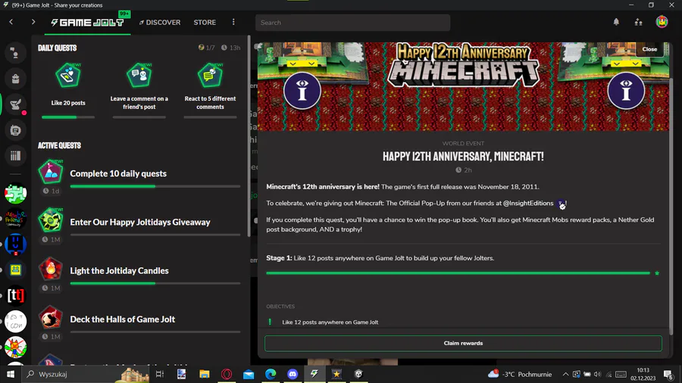
Task: Focus the Search input field
Action: pyautogui.click(x=352, y=23)
